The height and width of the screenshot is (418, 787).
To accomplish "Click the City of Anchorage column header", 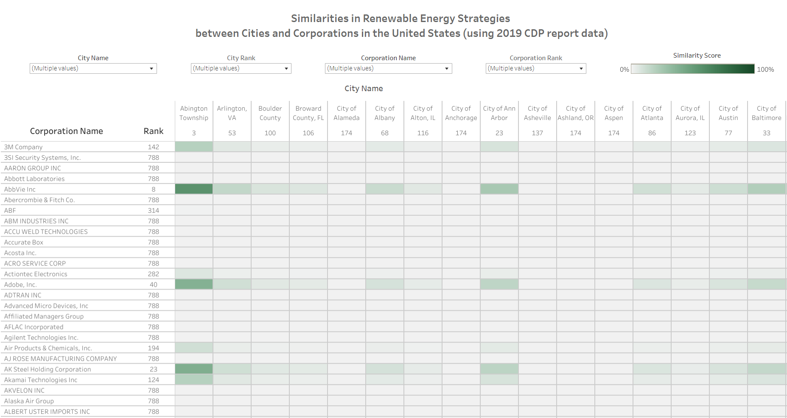I will tap(461, 113).
